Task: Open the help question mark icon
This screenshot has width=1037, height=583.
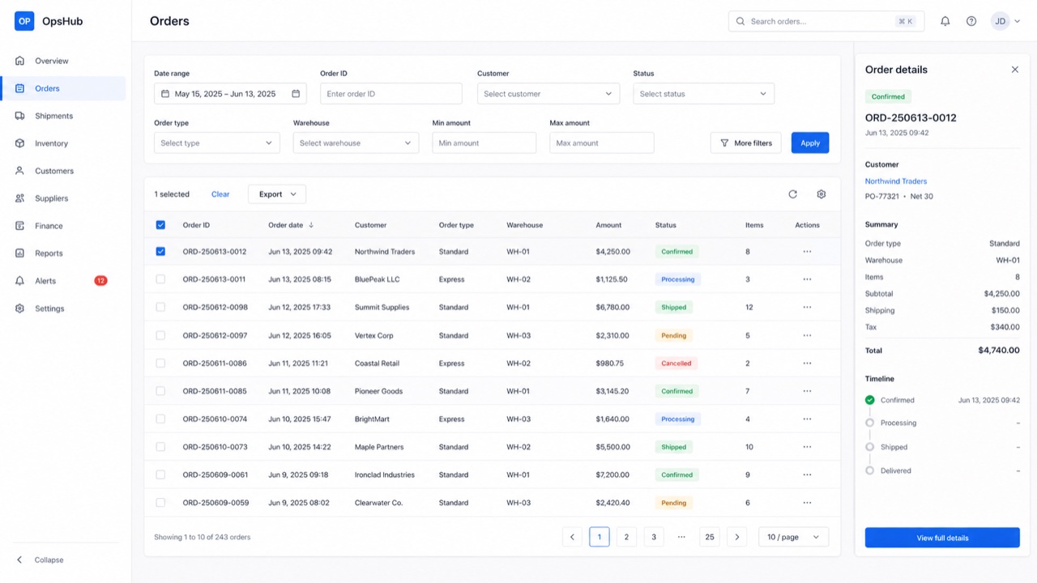Action: (971, 21)
